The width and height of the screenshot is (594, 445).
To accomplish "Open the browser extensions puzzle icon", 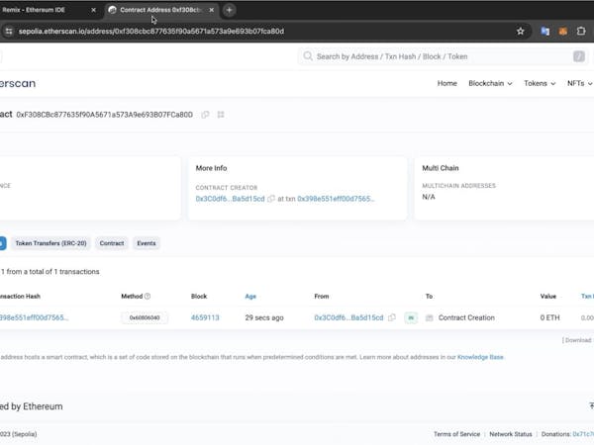I will [x=581, y=32].
